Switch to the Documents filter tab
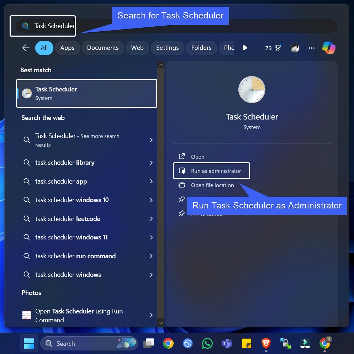 click(x=103, y=48)
